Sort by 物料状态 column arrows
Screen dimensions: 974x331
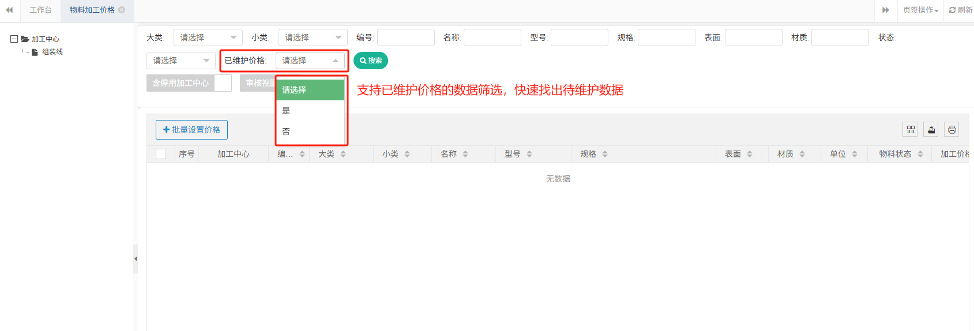[x=920, y=154]
